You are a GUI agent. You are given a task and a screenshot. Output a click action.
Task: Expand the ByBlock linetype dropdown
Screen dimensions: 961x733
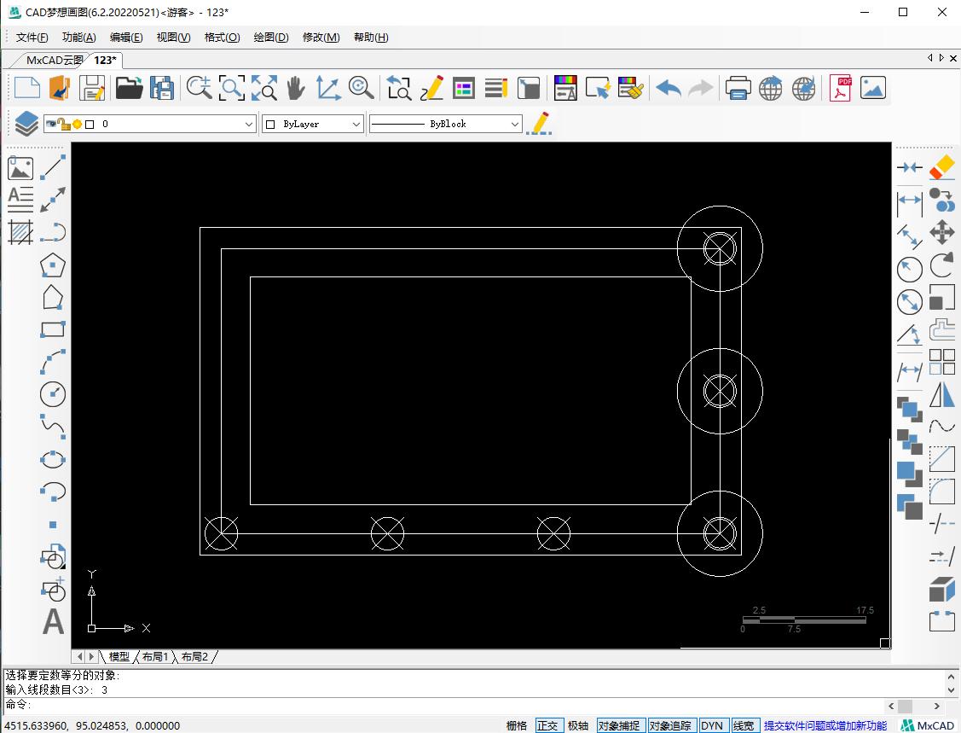click(514, 124)
